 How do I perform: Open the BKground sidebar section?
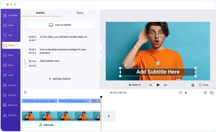coord(10,105)
